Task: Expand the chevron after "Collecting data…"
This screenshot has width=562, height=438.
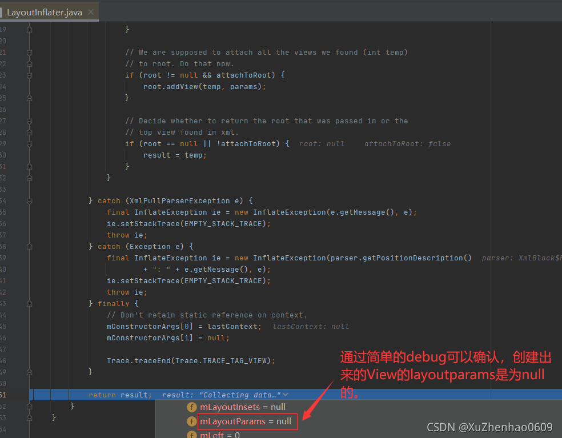Action: (286, 395)
